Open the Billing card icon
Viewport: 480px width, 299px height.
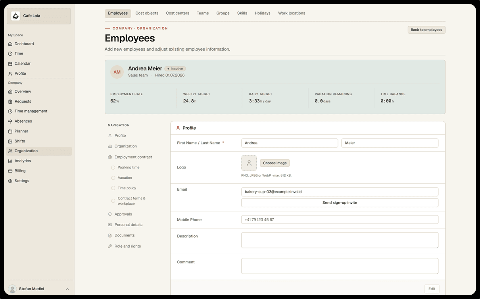coord(10,171)
